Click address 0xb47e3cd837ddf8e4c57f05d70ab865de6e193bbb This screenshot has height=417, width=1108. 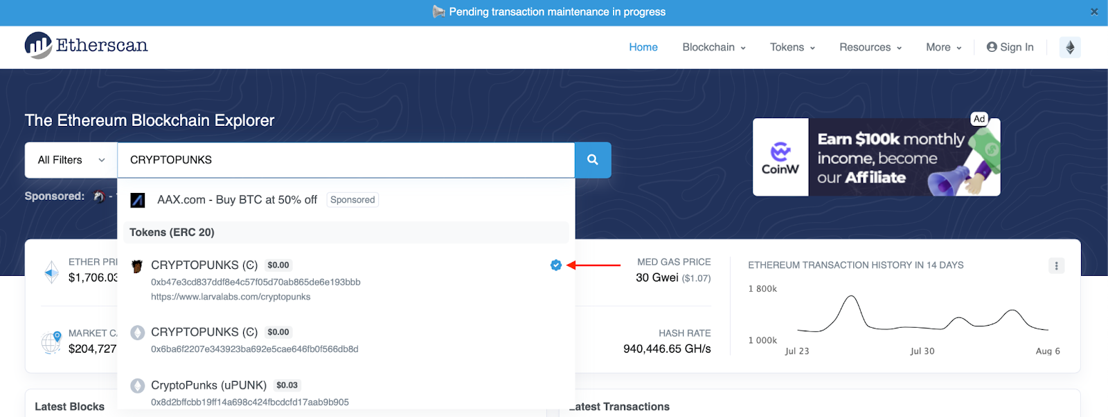pyautogui.click(x=256, y=282)
